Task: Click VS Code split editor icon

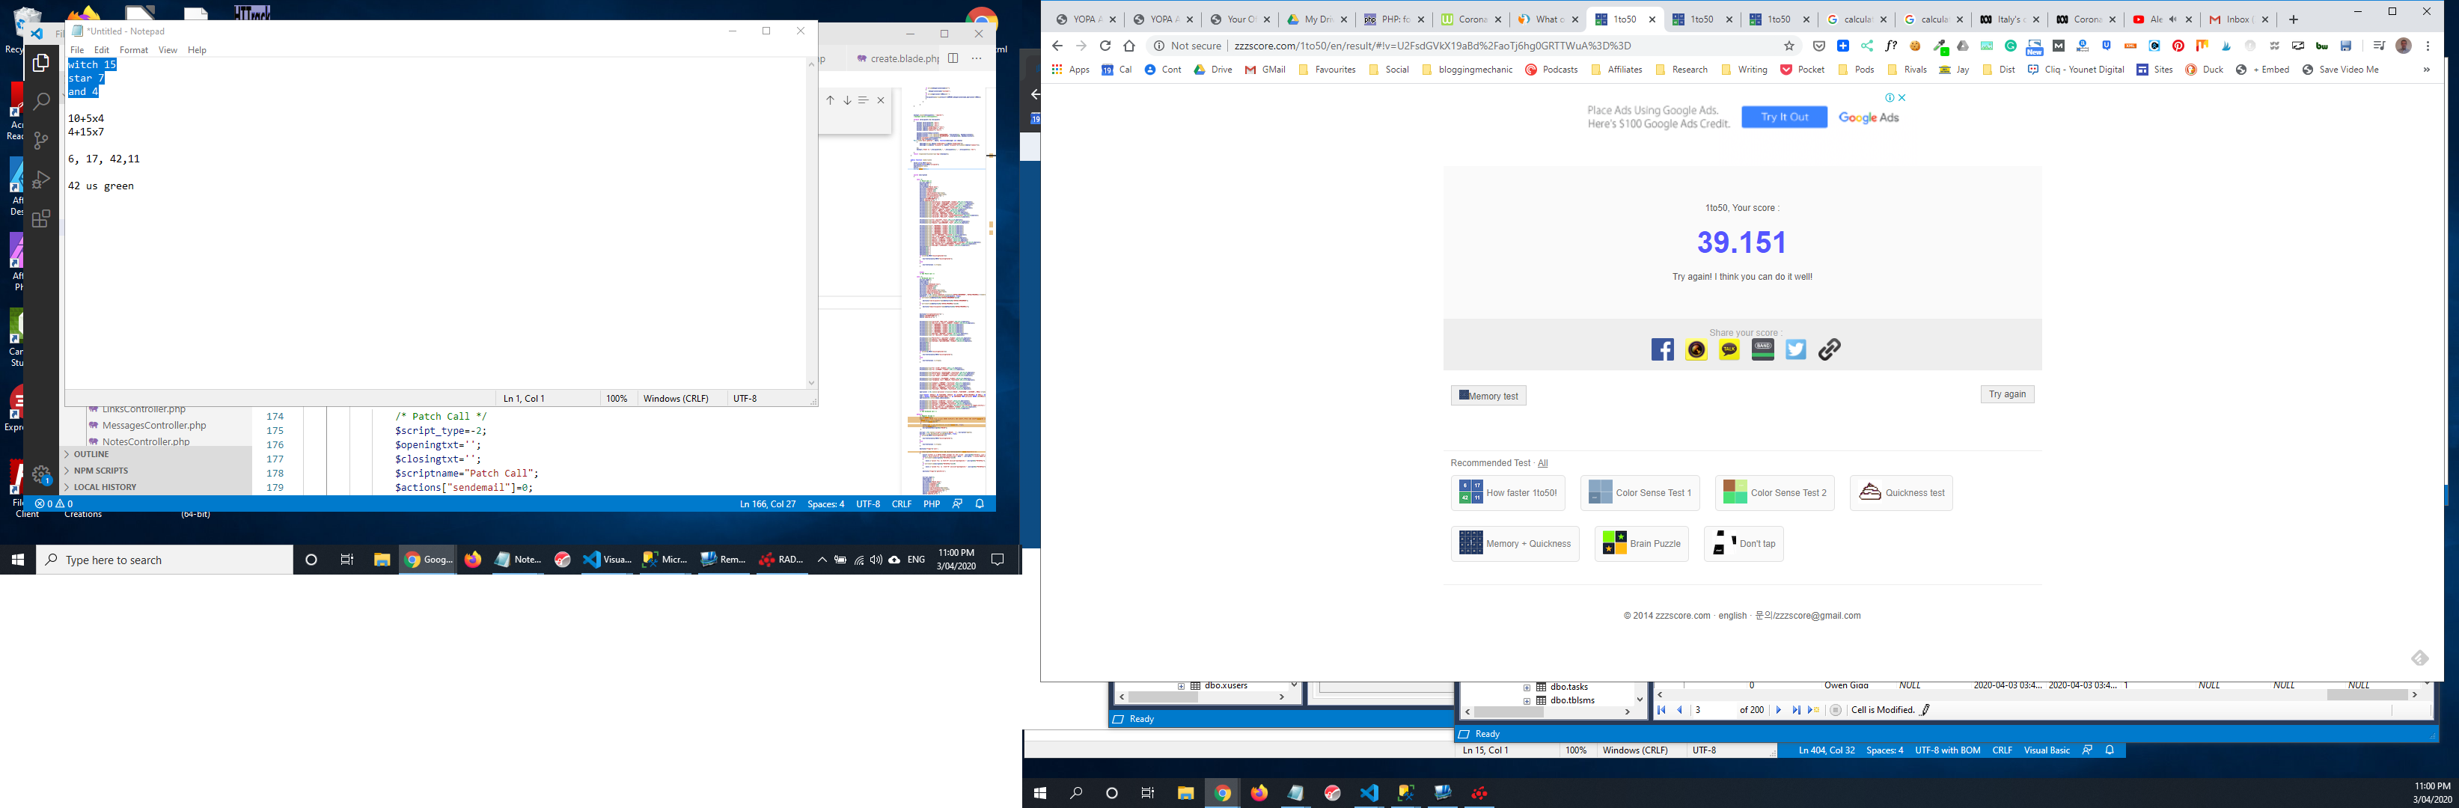Action: point(953,58)
